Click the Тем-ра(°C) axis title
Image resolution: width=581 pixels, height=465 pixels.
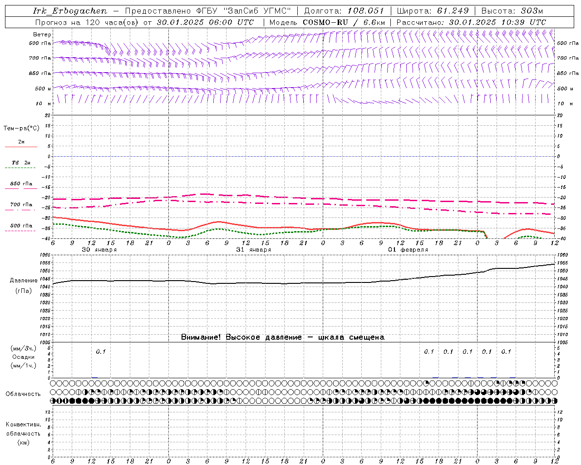click(x=21, y=129)
